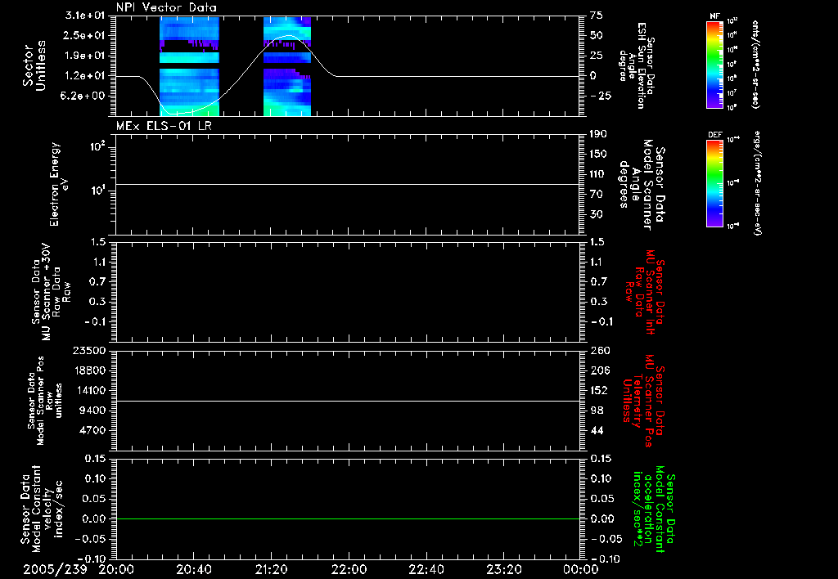Click the 22:40 time axis label

[x=426, y=570]
